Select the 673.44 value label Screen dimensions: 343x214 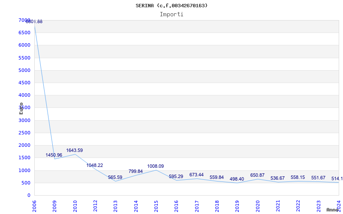[196, 175]
